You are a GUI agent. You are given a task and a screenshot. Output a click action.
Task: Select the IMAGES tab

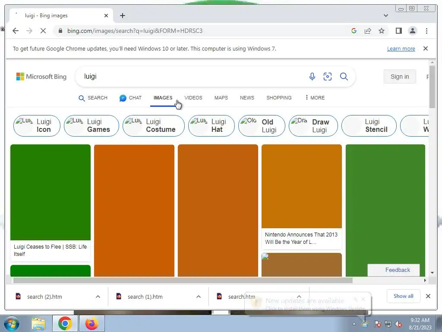tap(163, 98)
